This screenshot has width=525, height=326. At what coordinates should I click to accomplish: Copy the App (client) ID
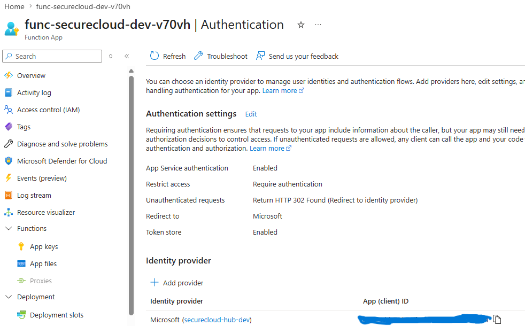(498, 318)
